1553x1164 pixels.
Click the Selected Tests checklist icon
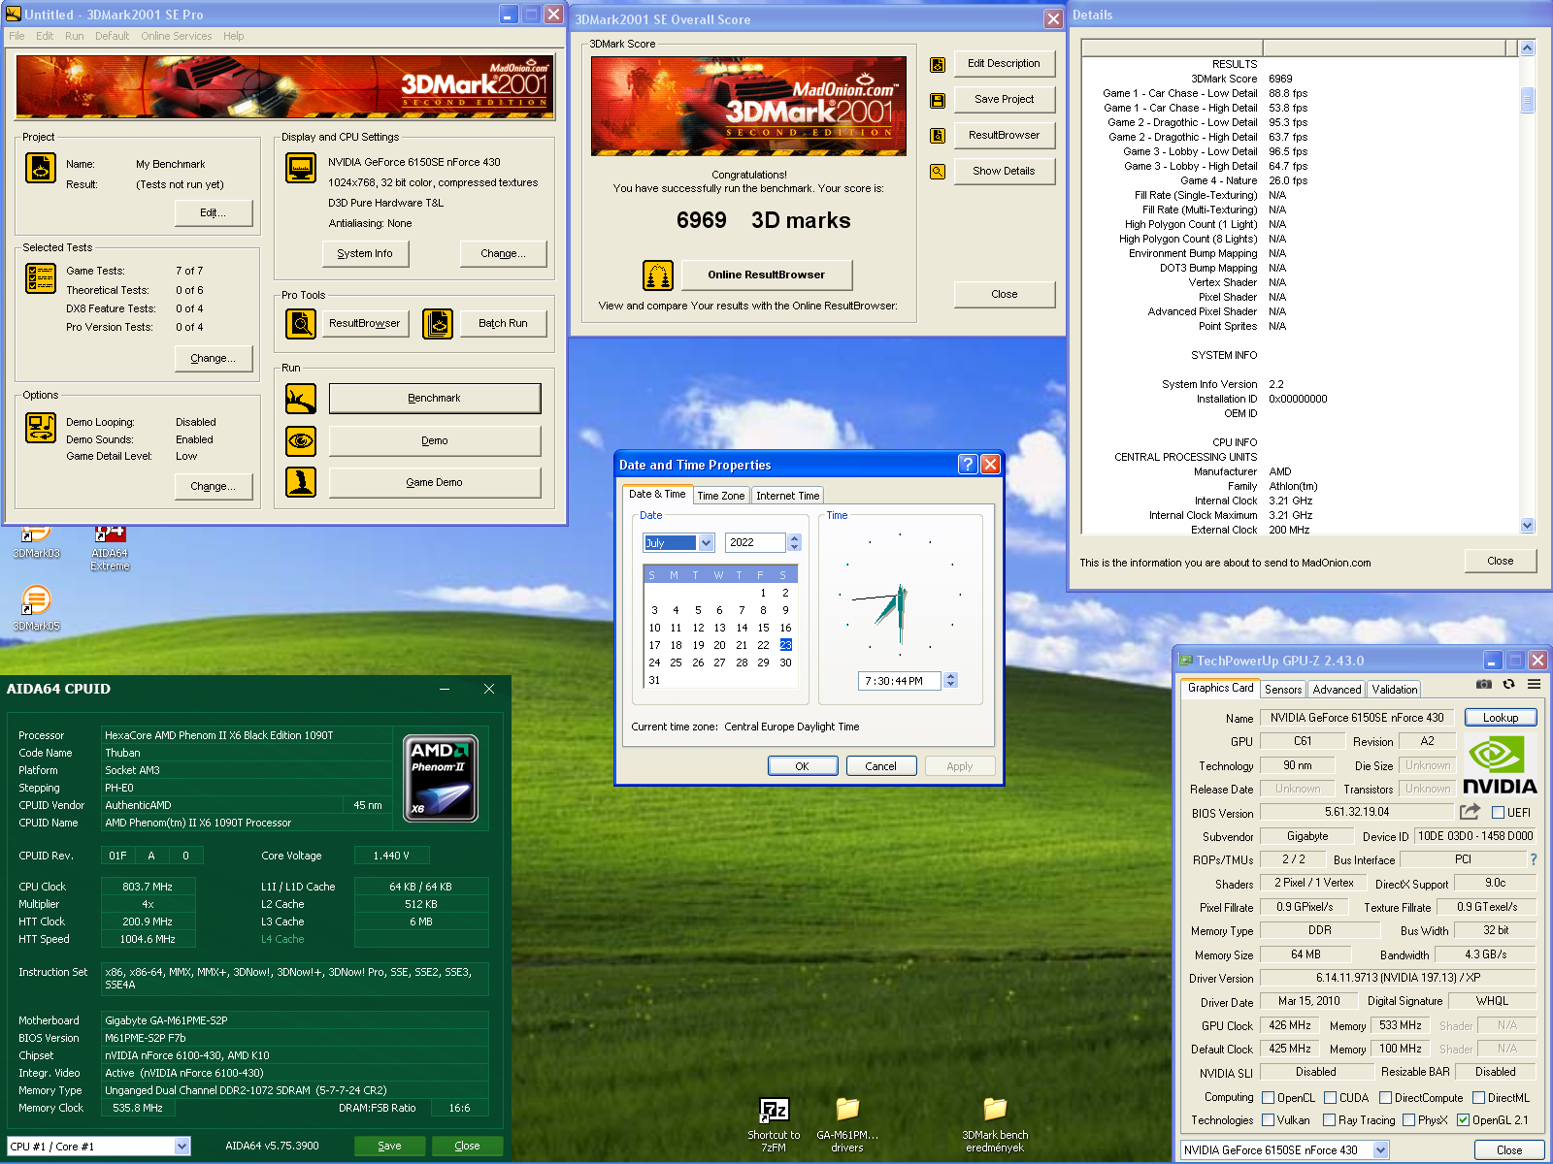41,278
